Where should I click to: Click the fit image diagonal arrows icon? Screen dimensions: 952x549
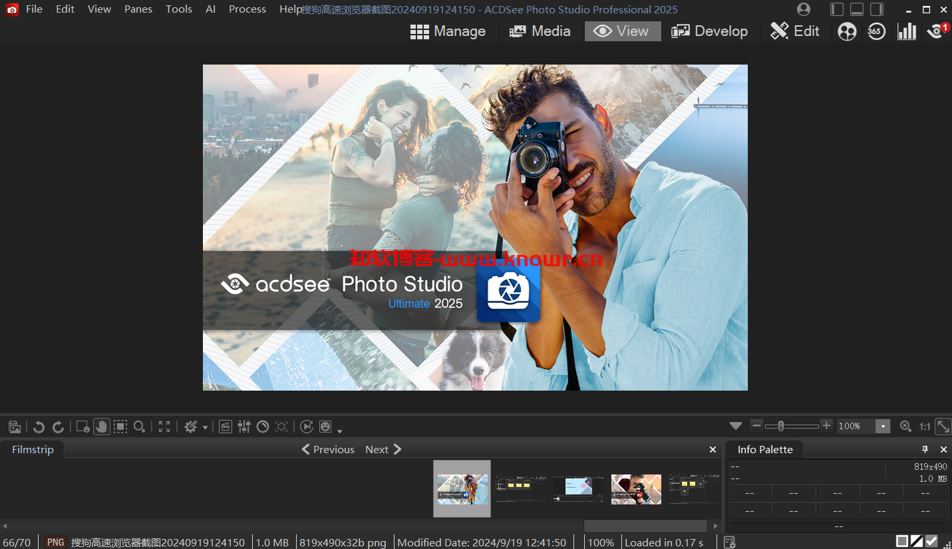coord(943,427)
